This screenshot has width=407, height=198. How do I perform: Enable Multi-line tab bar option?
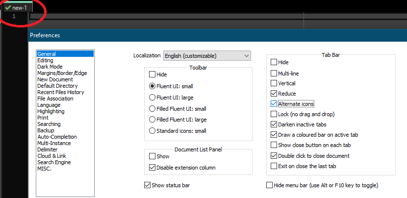274,73
